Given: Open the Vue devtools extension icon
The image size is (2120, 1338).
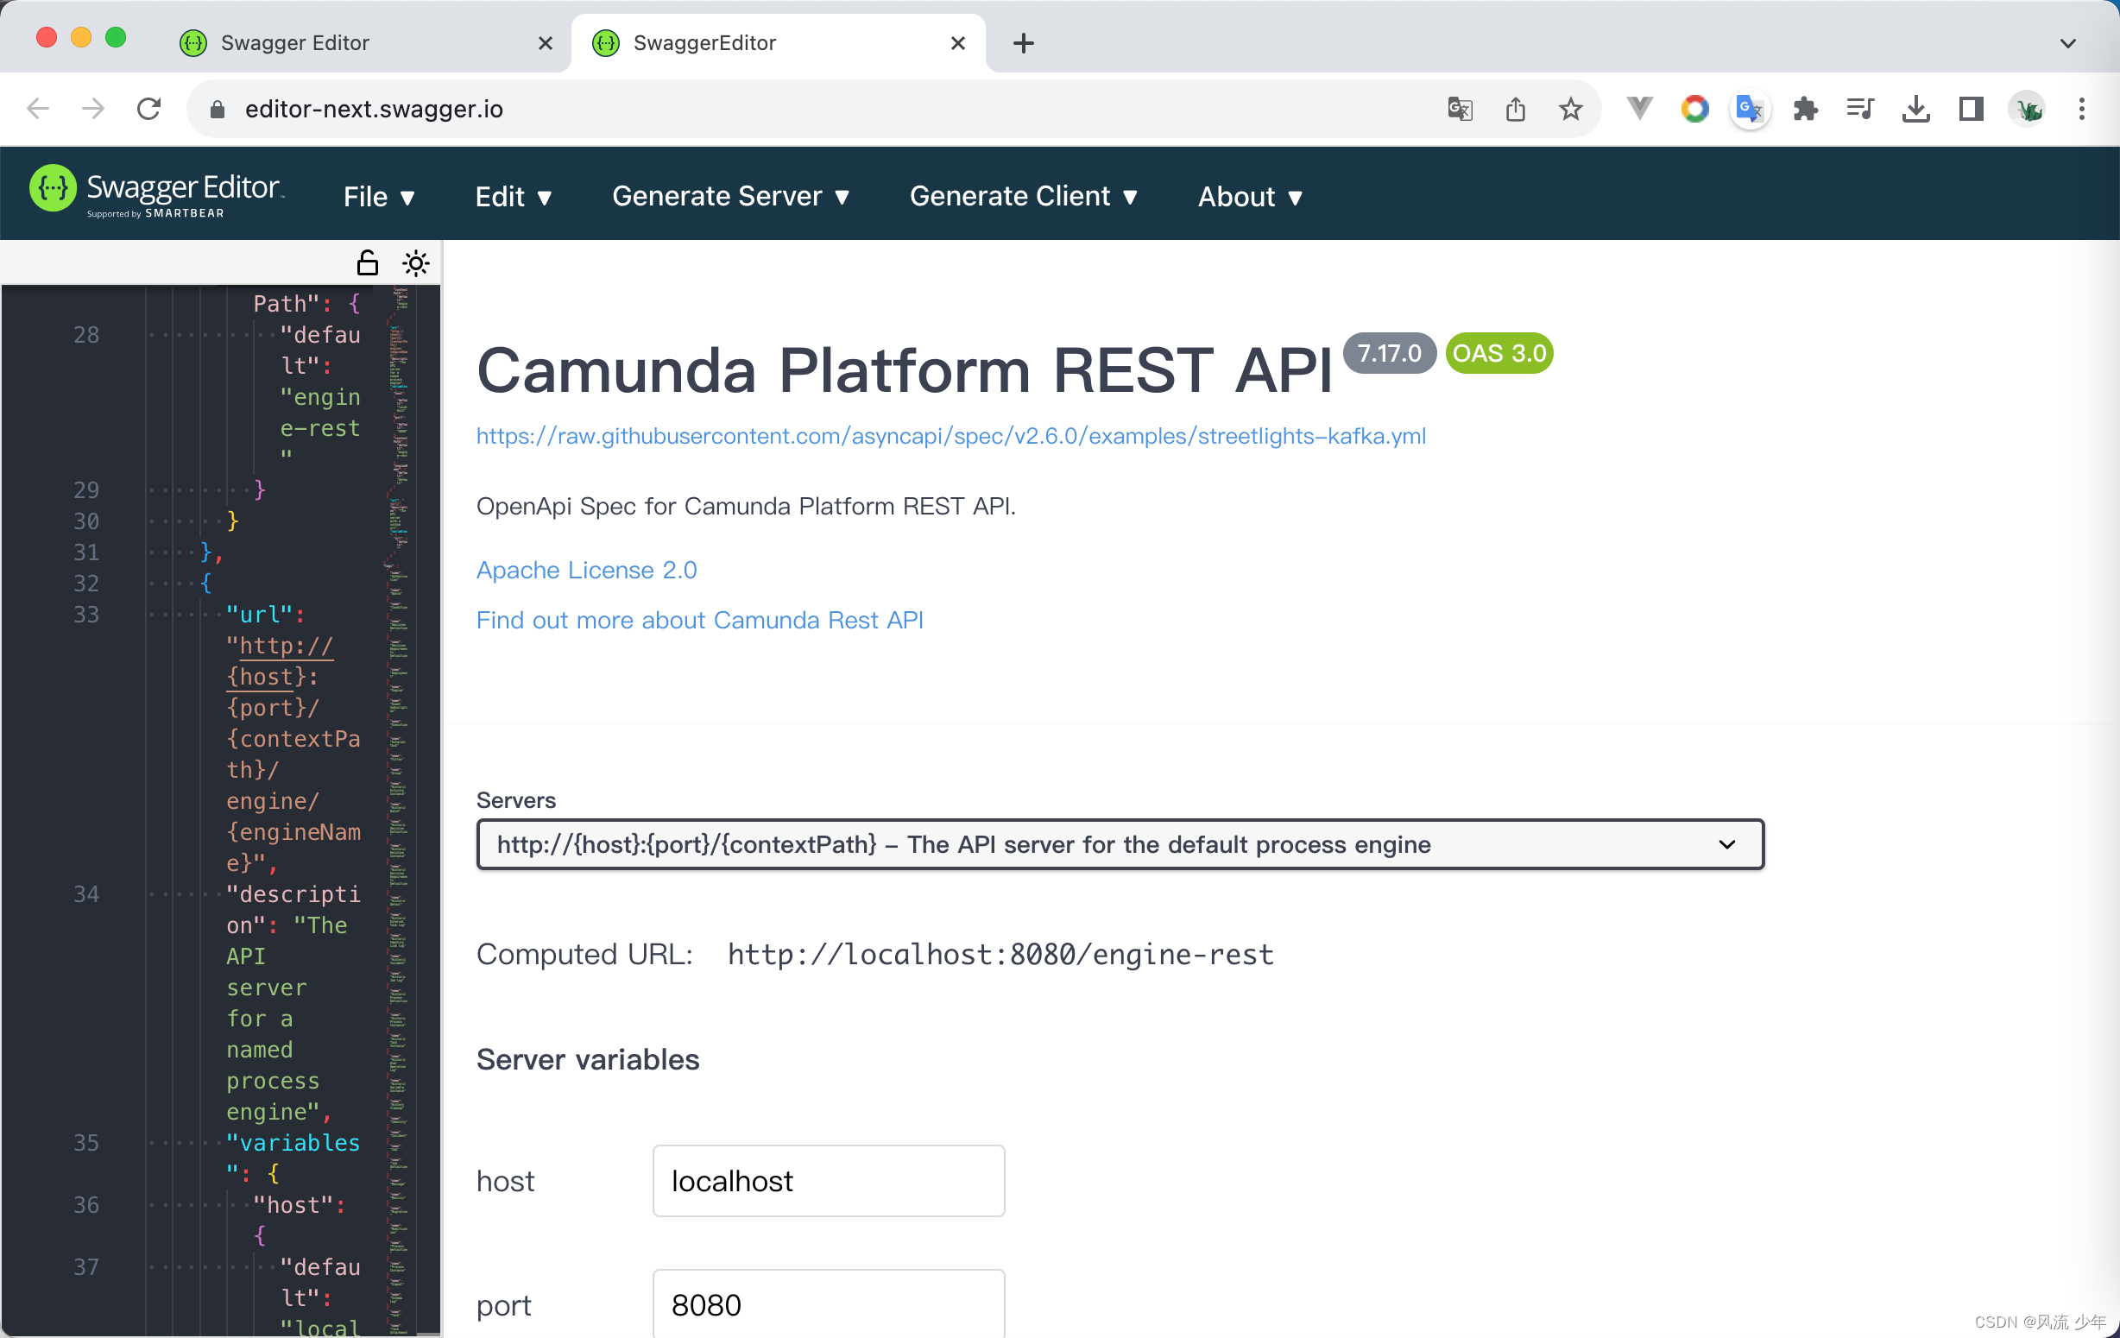Looking at the screenshot, I should [1639, 108].
